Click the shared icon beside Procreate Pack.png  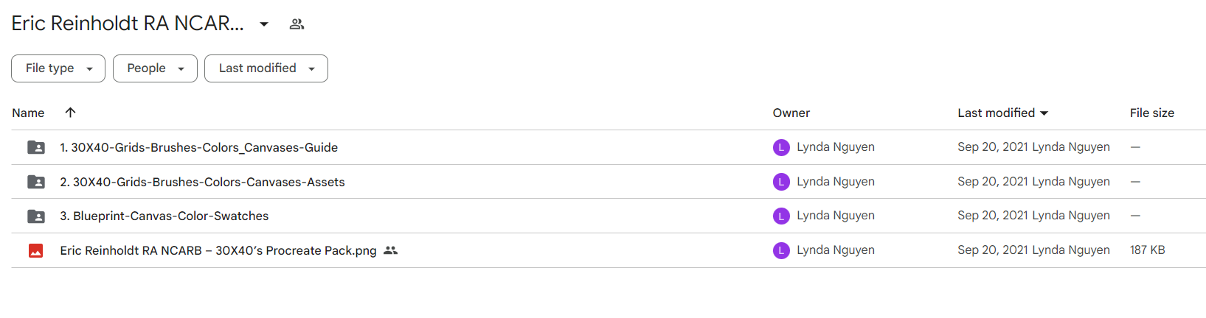[391, 250]
